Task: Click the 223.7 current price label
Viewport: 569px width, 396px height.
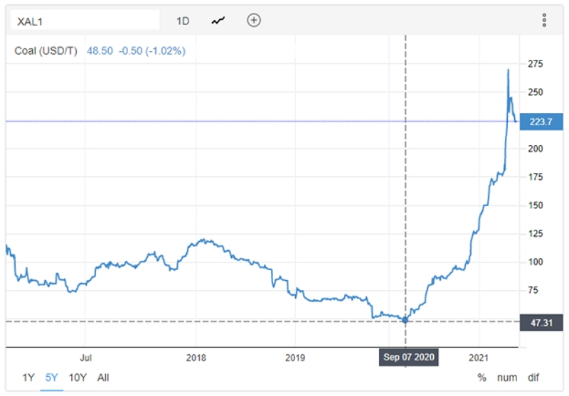Action: click(541, 122)
